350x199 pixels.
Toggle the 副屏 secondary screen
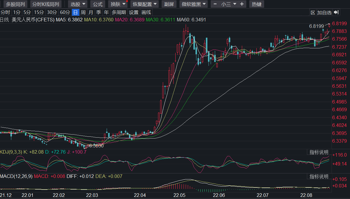(169, 4)
